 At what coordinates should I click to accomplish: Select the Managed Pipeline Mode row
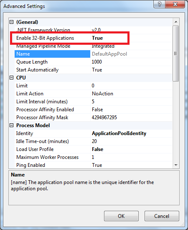(x=93, y=46)
